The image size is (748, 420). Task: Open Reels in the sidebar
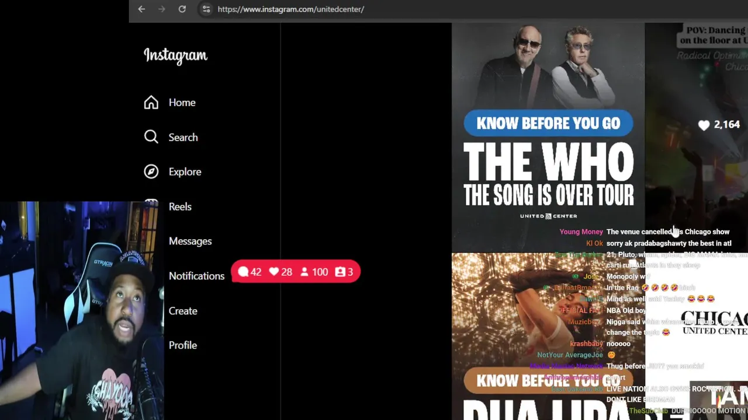[180, 206]
